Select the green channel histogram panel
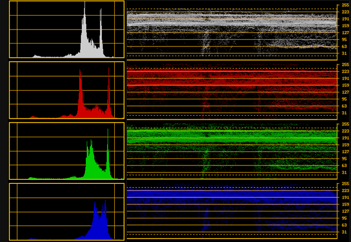Viewport: 351px width, 242px height. [67, 151]
